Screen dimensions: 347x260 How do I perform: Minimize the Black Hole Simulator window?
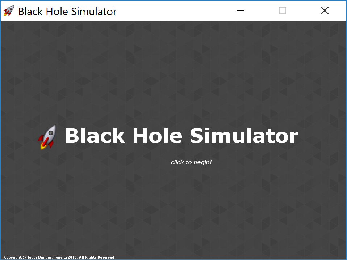[241, 10]
